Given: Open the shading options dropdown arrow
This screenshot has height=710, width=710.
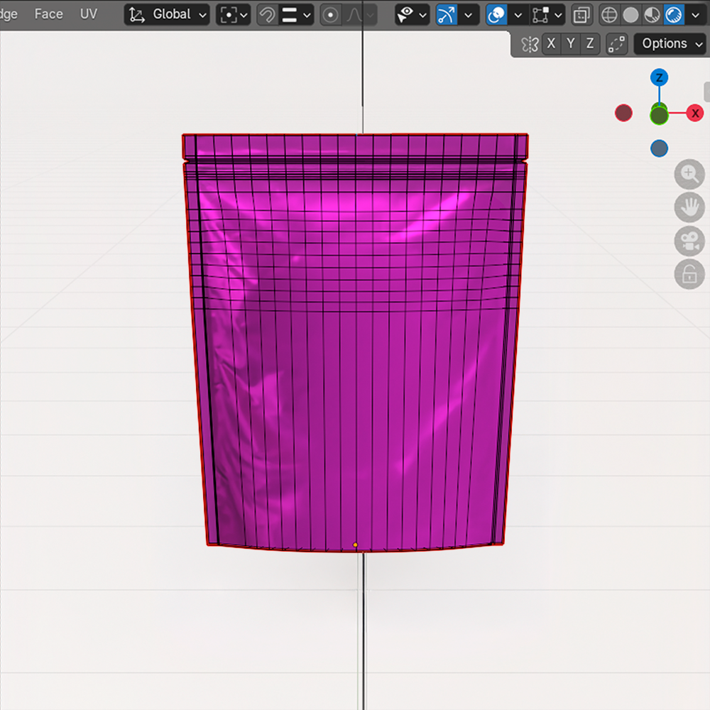Looking at the screenshot, I should (696, 15).
